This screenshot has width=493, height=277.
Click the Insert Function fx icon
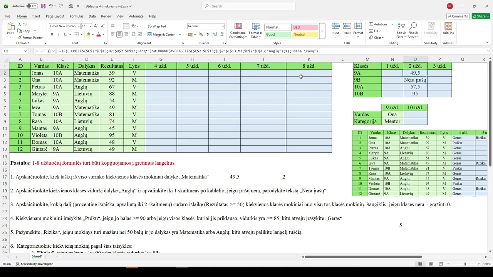point(49,51)
